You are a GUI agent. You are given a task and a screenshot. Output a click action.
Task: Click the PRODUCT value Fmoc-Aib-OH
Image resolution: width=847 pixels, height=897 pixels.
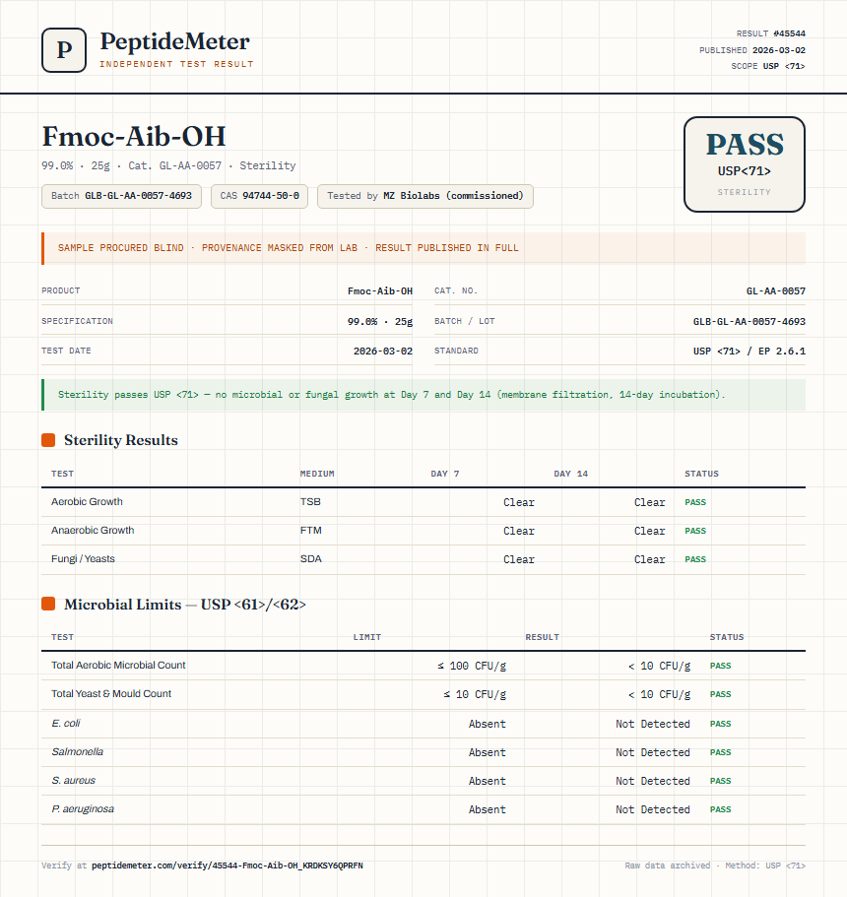click(380, 291)
